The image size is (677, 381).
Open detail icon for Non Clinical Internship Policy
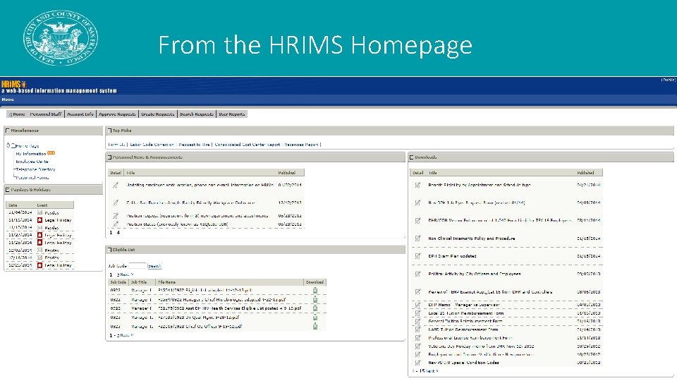coord(417,238)
